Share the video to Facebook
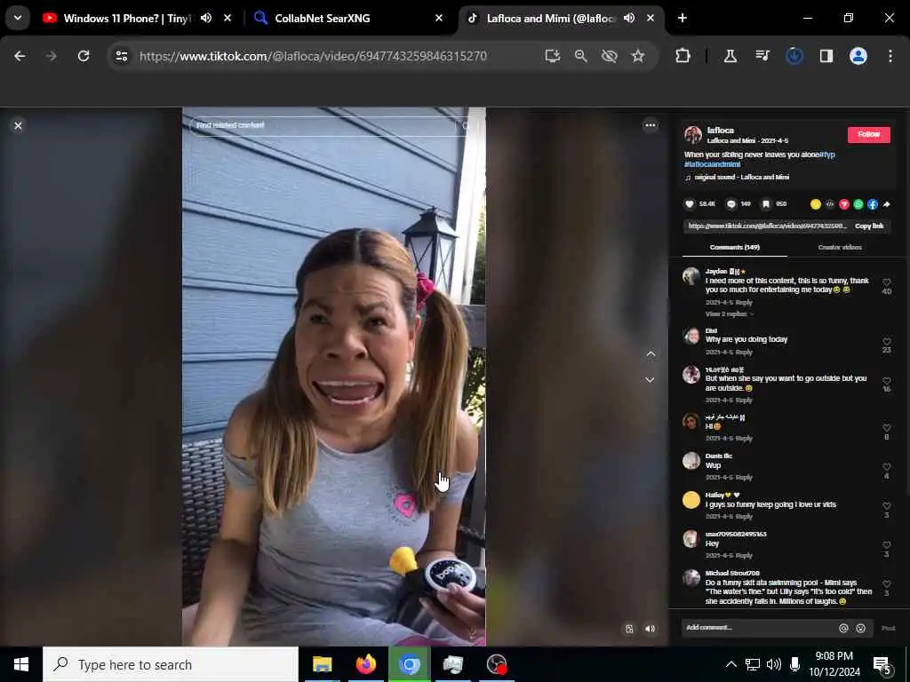The width and height of the screenshot is (910, 682). pyautogui.click(x=873, y=204)
